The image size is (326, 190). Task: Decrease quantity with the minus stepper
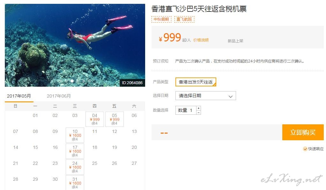coord(198,113)
